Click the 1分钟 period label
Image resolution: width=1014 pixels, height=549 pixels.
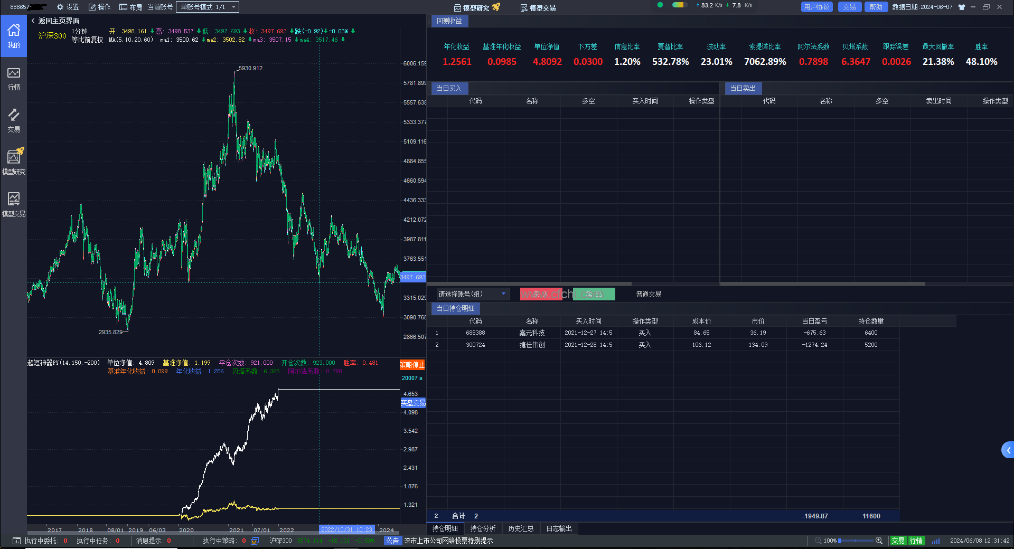[x=79, y=31]
